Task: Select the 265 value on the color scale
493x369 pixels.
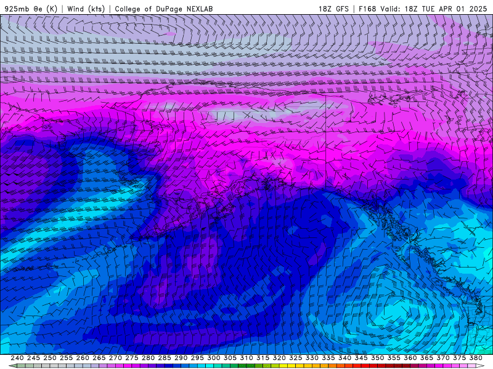Action: (99, 358)
